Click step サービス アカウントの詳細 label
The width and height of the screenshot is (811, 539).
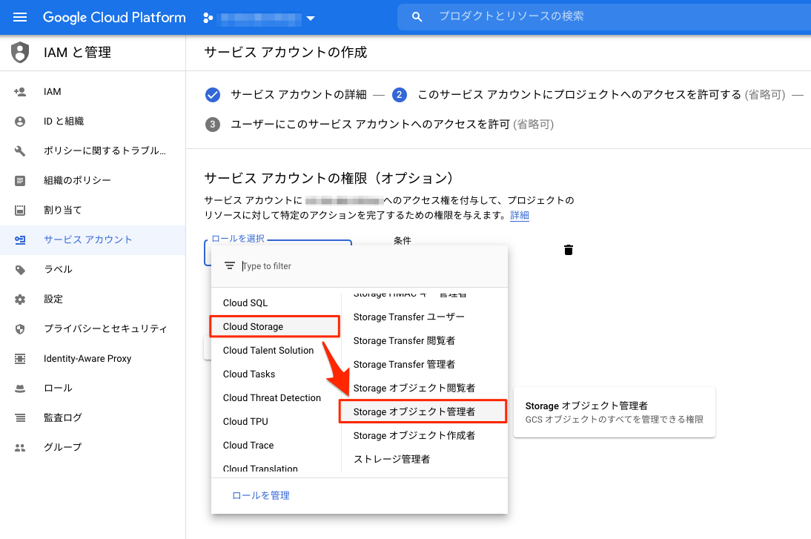click(x=299, y=95)
